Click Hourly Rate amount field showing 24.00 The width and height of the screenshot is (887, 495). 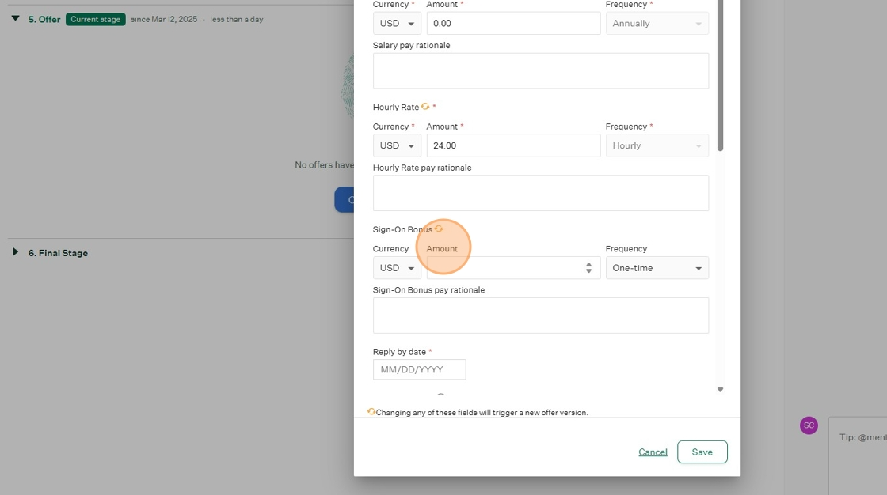[x=513, y=145]
